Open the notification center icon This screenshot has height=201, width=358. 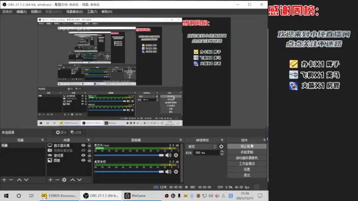point(260,196)
